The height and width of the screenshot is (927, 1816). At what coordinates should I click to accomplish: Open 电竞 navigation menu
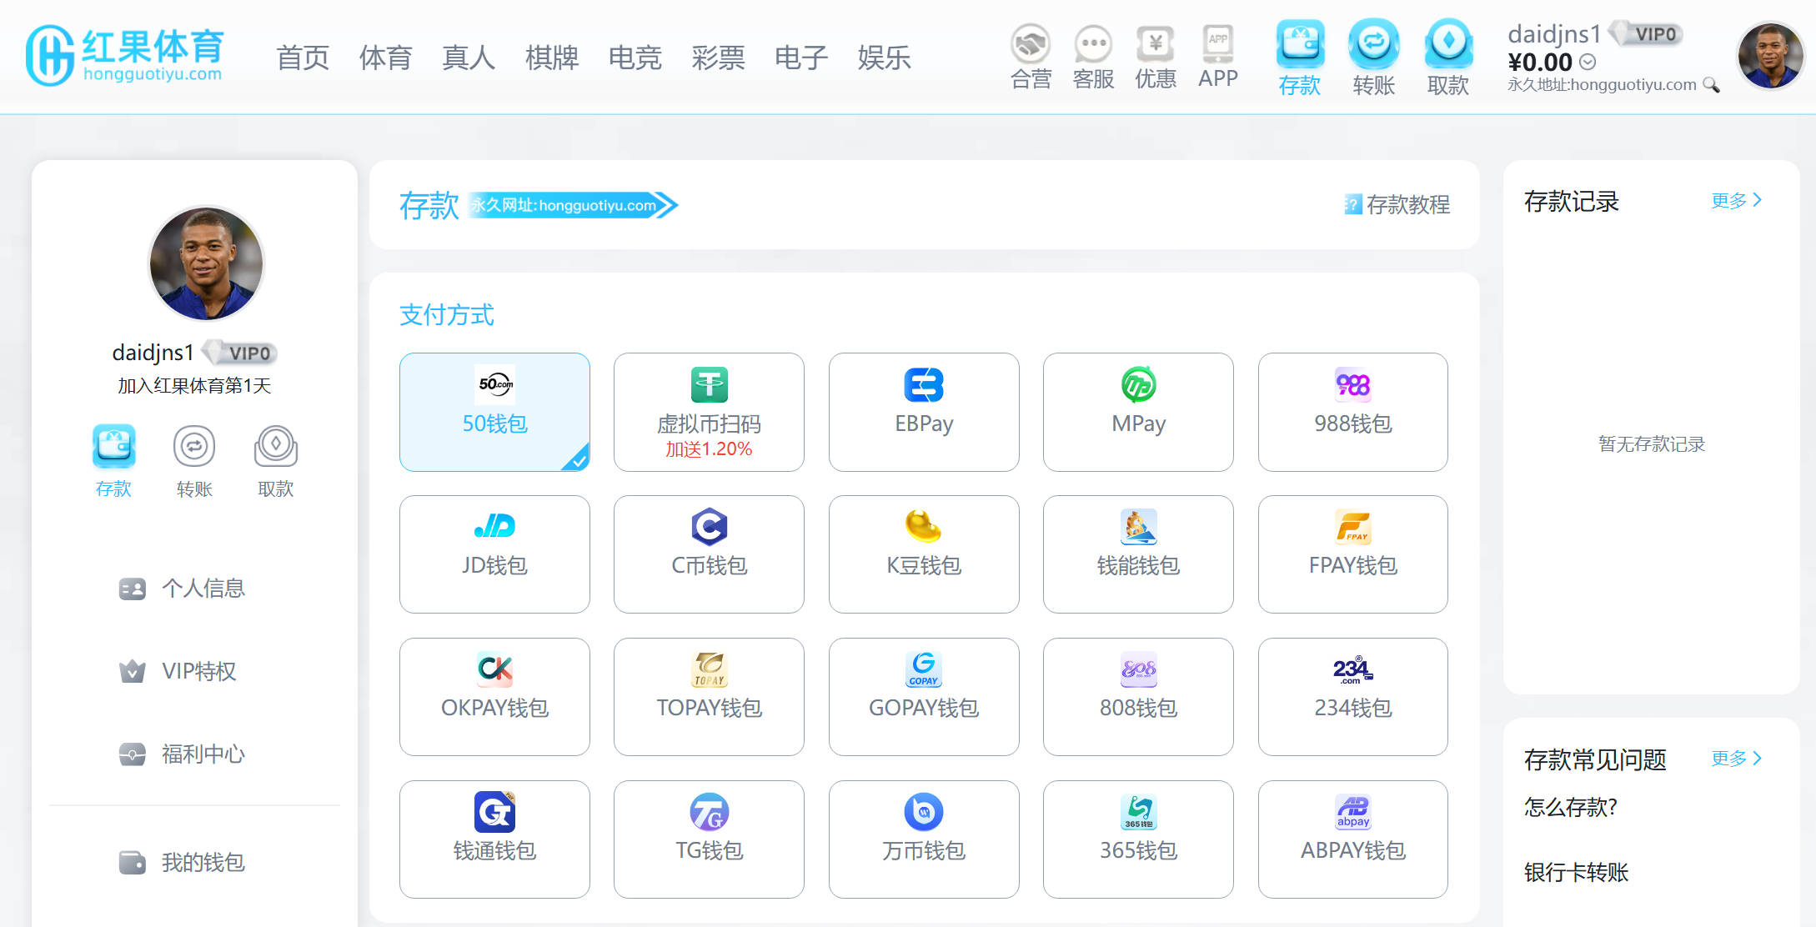point(635,58)
